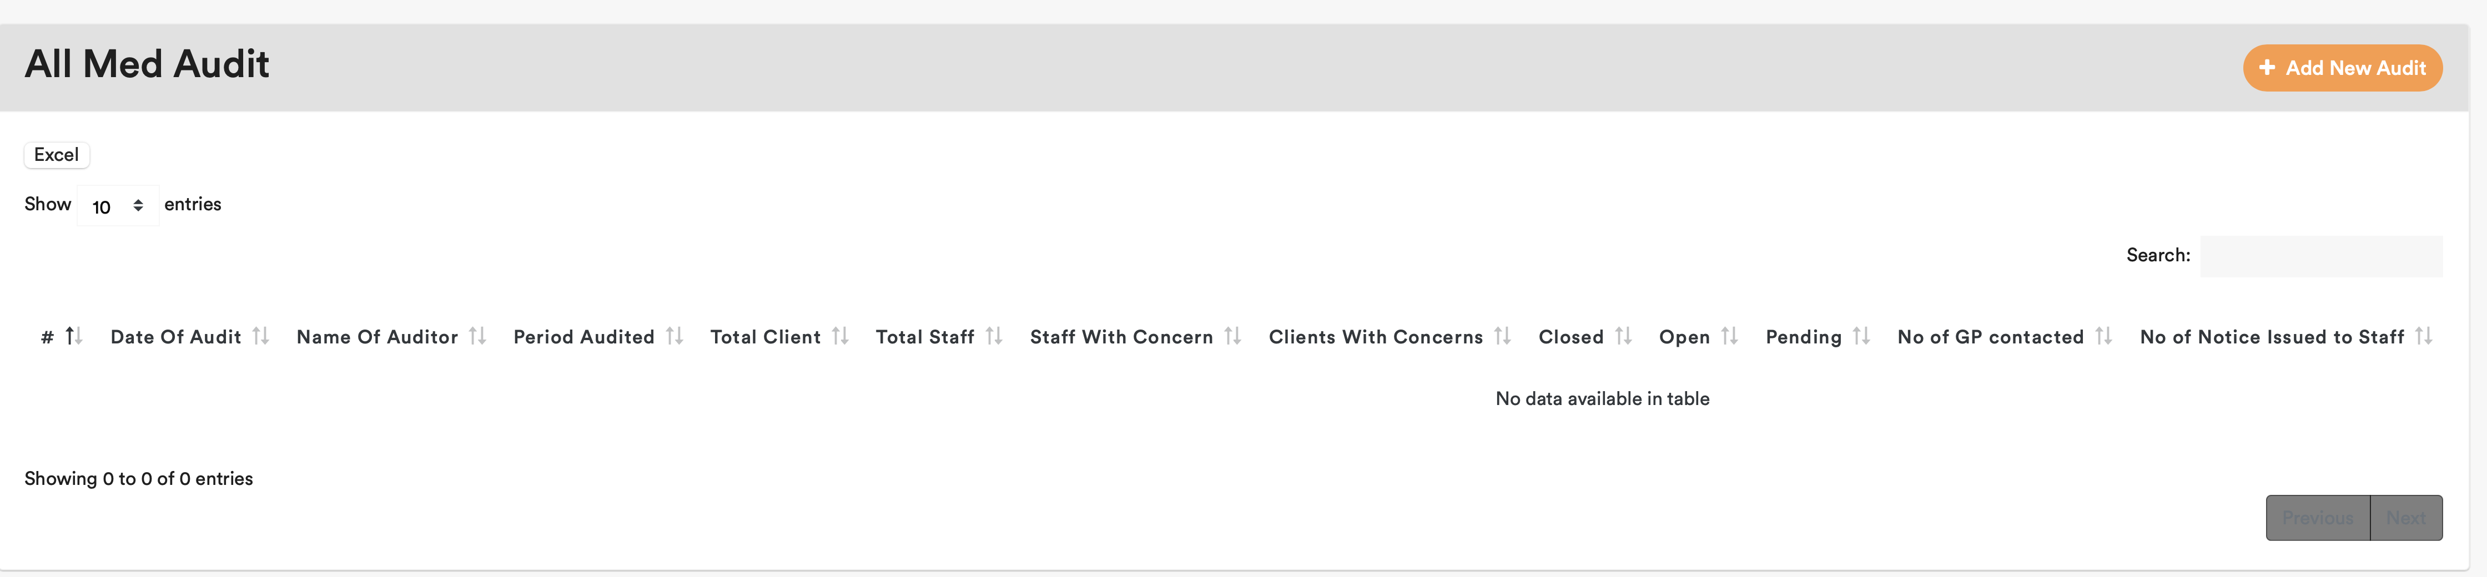Click Total Staff sort arrows
Image resolution: width=2487 pixels, height=577 pixels.
(x=994, y=336)
